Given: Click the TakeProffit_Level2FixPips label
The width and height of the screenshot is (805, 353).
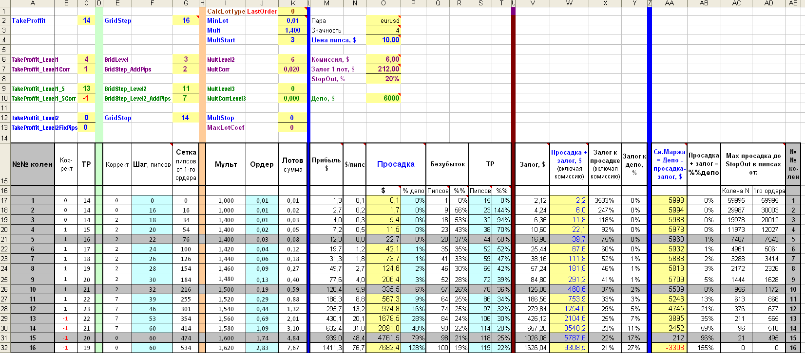Looking at the screenshot, I should coord(44,128).
